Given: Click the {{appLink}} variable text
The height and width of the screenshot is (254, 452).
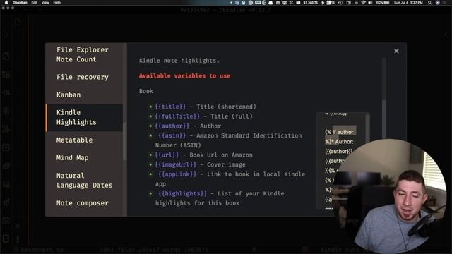Looking at the screenshot, I should [x=177, y=174].
